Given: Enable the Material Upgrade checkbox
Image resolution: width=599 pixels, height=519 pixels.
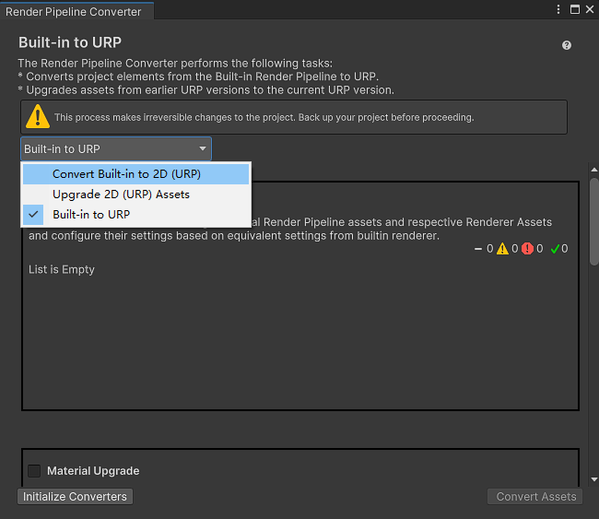Looking at the screenshot, I should click(34, 471).
